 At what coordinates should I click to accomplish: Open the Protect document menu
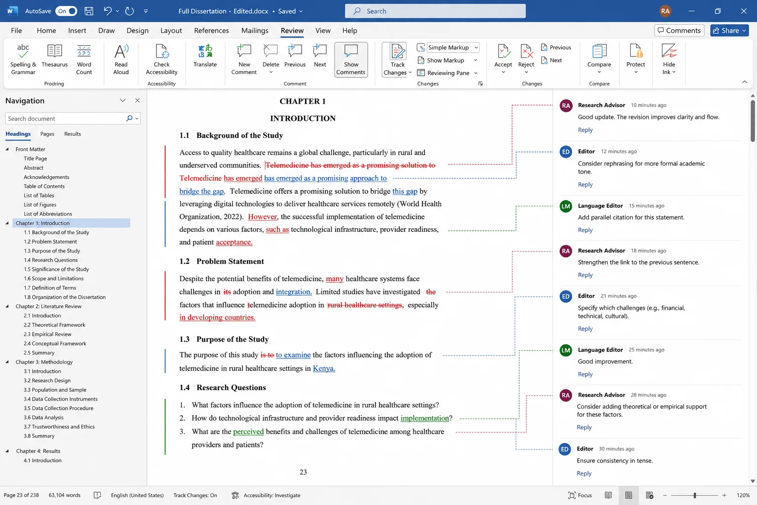[x=636, y=60]
